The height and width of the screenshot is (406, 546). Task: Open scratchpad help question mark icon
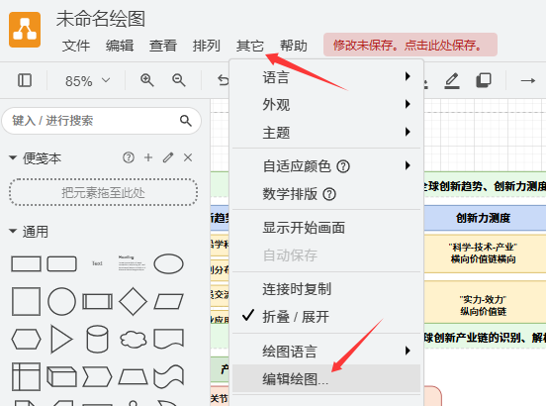click(x=129, y=157)
